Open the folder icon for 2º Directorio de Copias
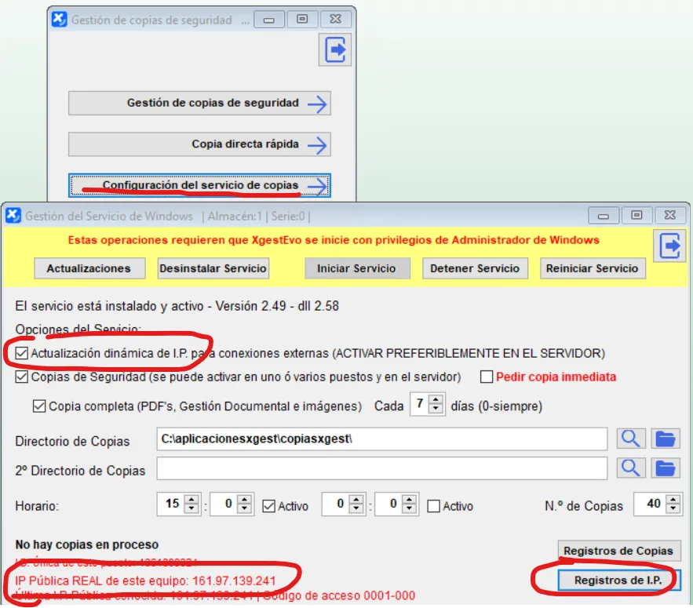 (x=663, y=468)
